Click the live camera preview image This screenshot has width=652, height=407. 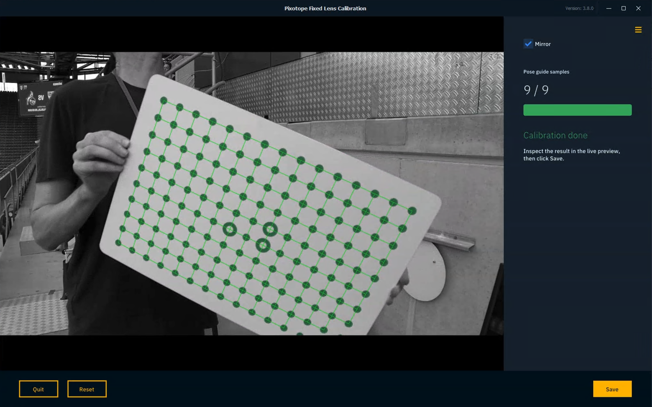point(252,193)
